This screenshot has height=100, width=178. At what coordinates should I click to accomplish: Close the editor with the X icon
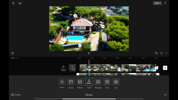tap(13, 3)
